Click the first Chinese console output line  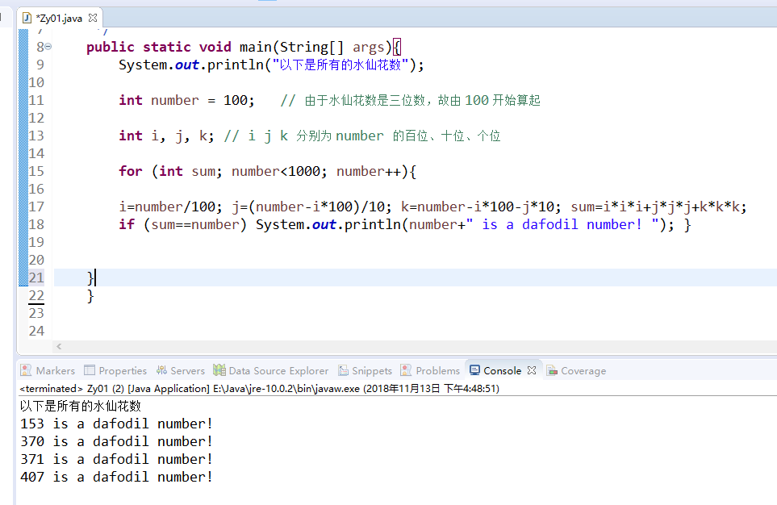point(81,406)
